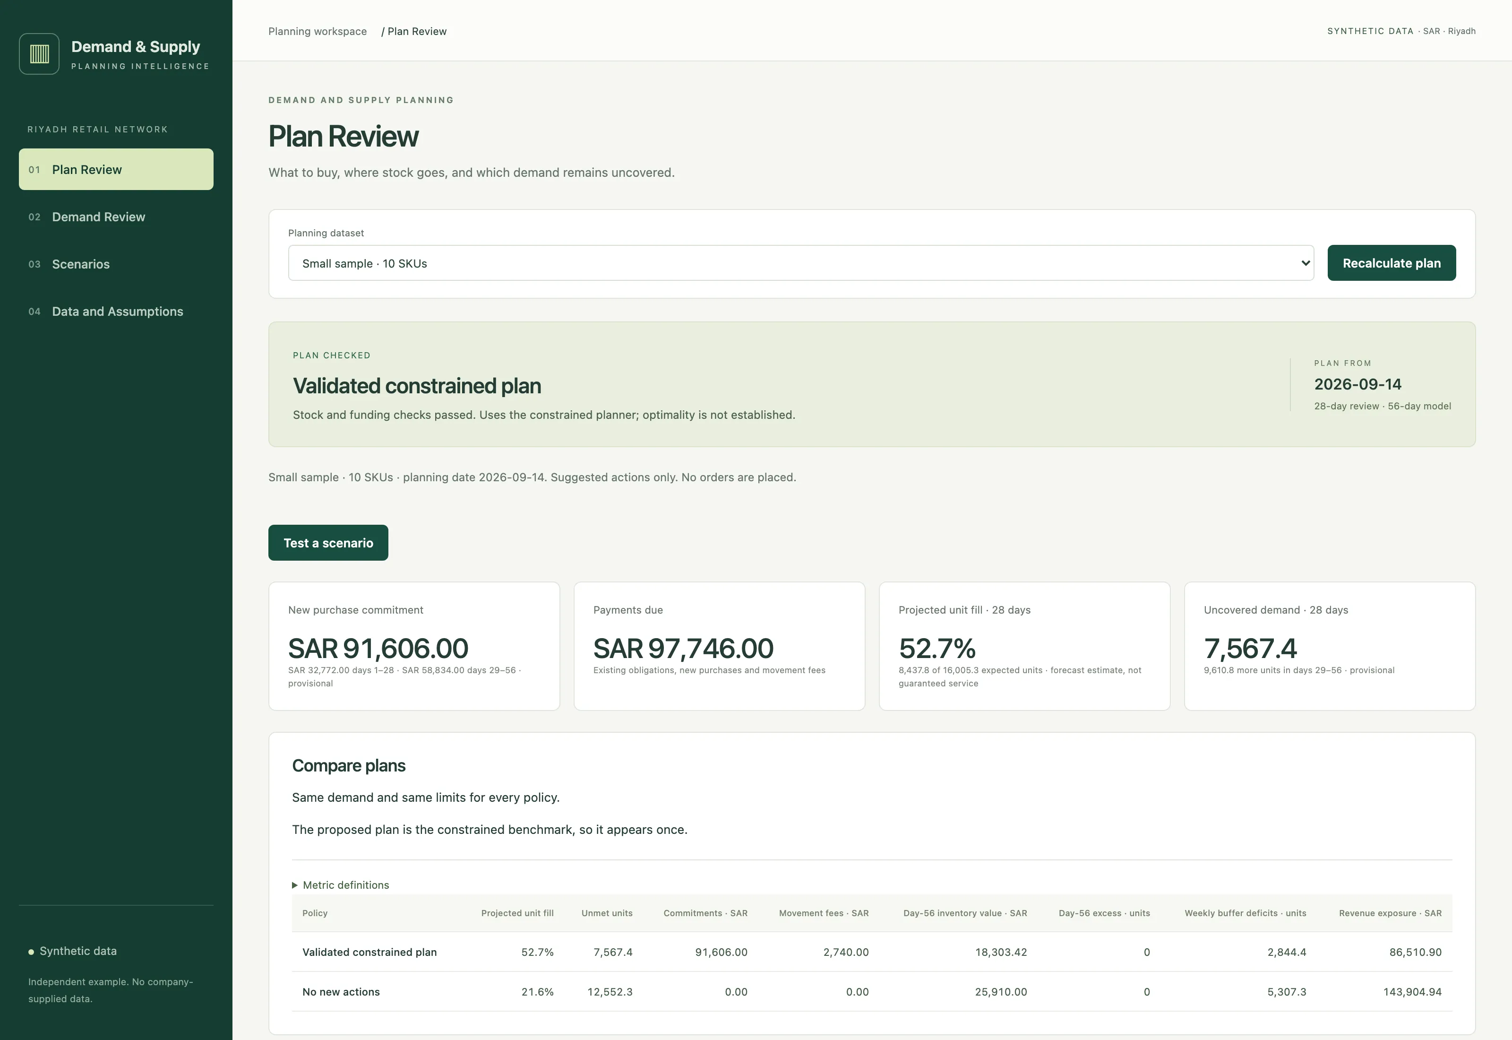
Task: Click the plan date 2026-09-14
Action: pyautogui.click(x=1357, y=384)
